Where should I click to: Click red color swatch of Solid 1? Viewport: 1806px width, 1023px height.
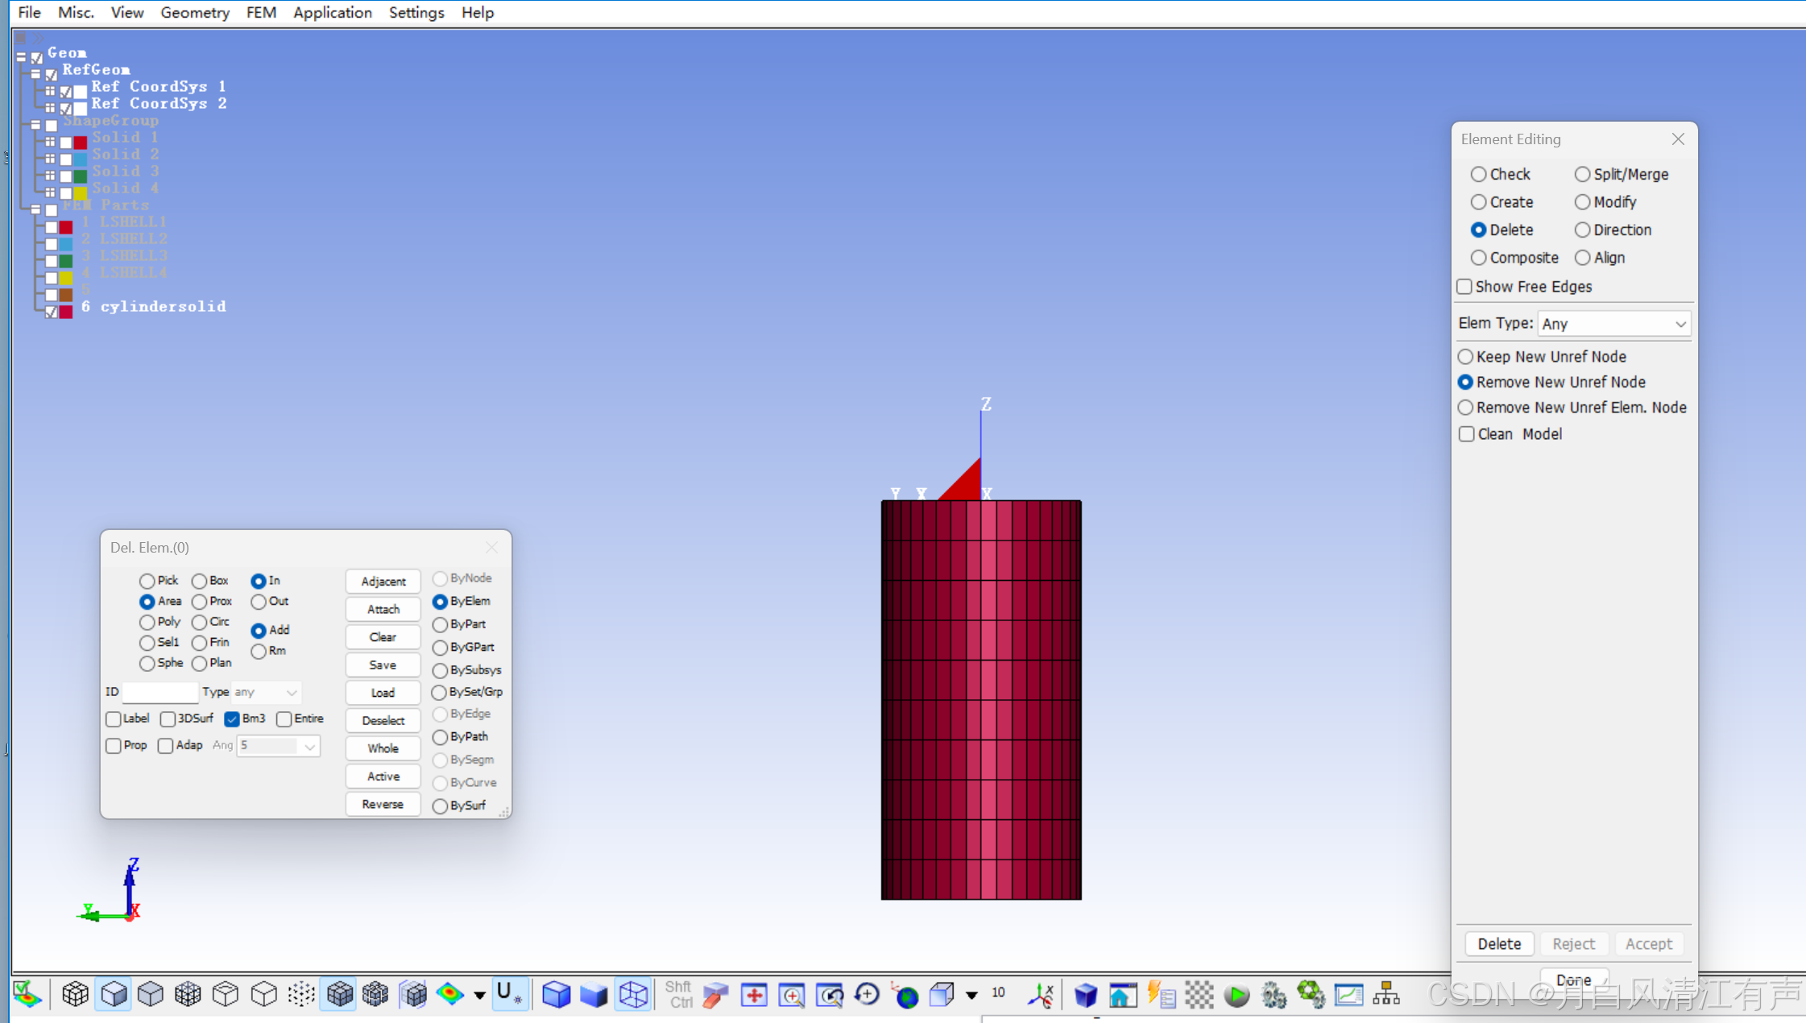(81, 143)
